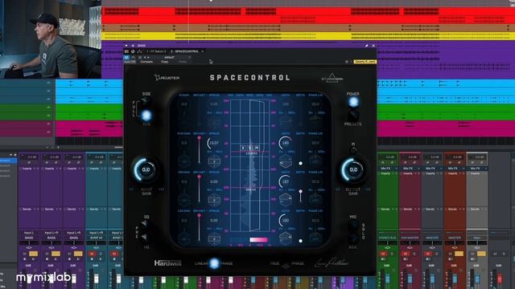Click the glowing FULL/M/S mode switch

[146, 116]
